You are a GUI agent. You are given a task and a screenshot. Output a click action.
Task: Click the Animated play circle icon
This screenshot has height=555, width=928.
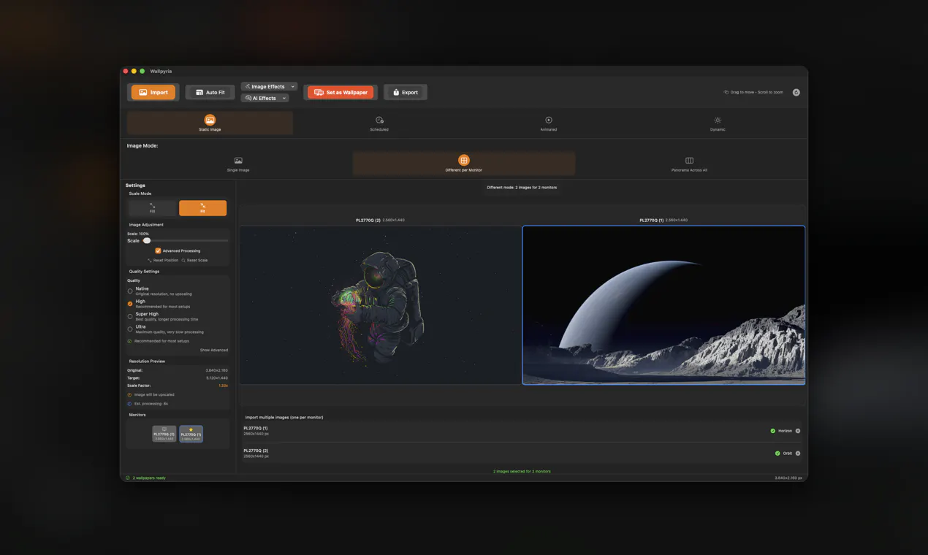tap(548, 120)
